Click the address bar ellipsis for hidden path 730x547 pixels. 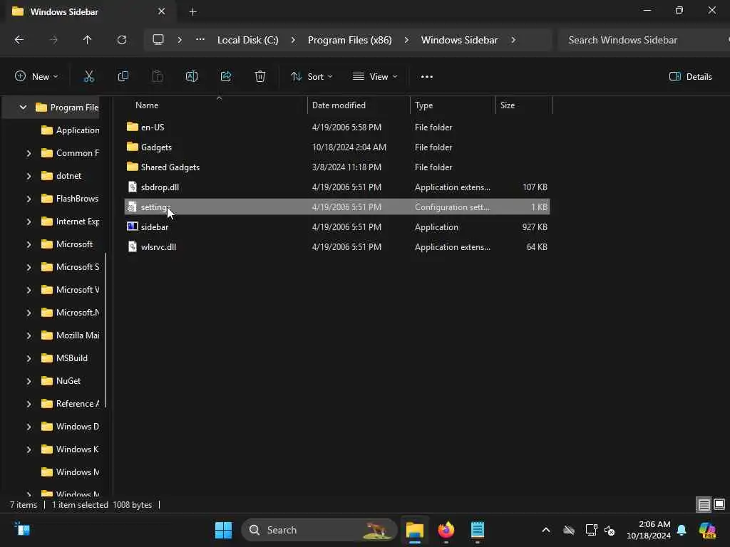200,40
